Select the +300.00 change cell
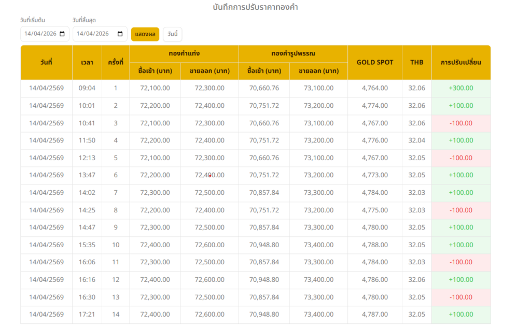Image resolution: width=531 pixels, height=328 pixels. (460, 88)
